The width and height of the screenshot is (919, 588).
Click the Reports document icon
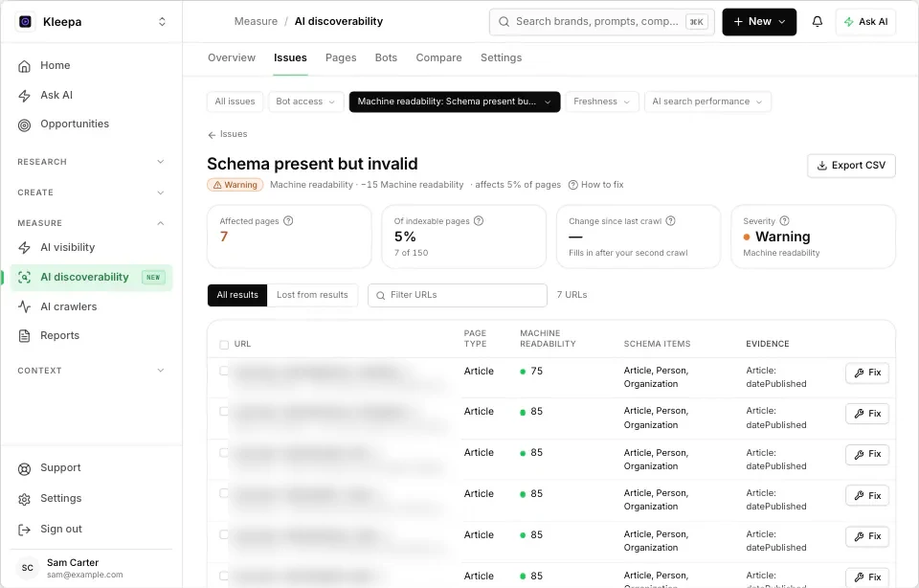pyautogui.click(x=24, y=336)
